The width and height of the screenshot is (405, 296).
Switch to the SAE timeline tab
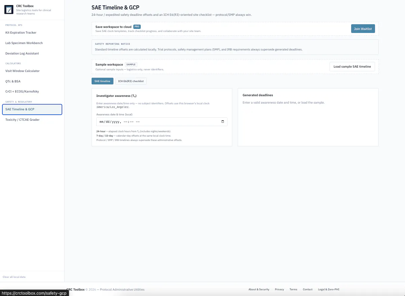tap(102, 81)
